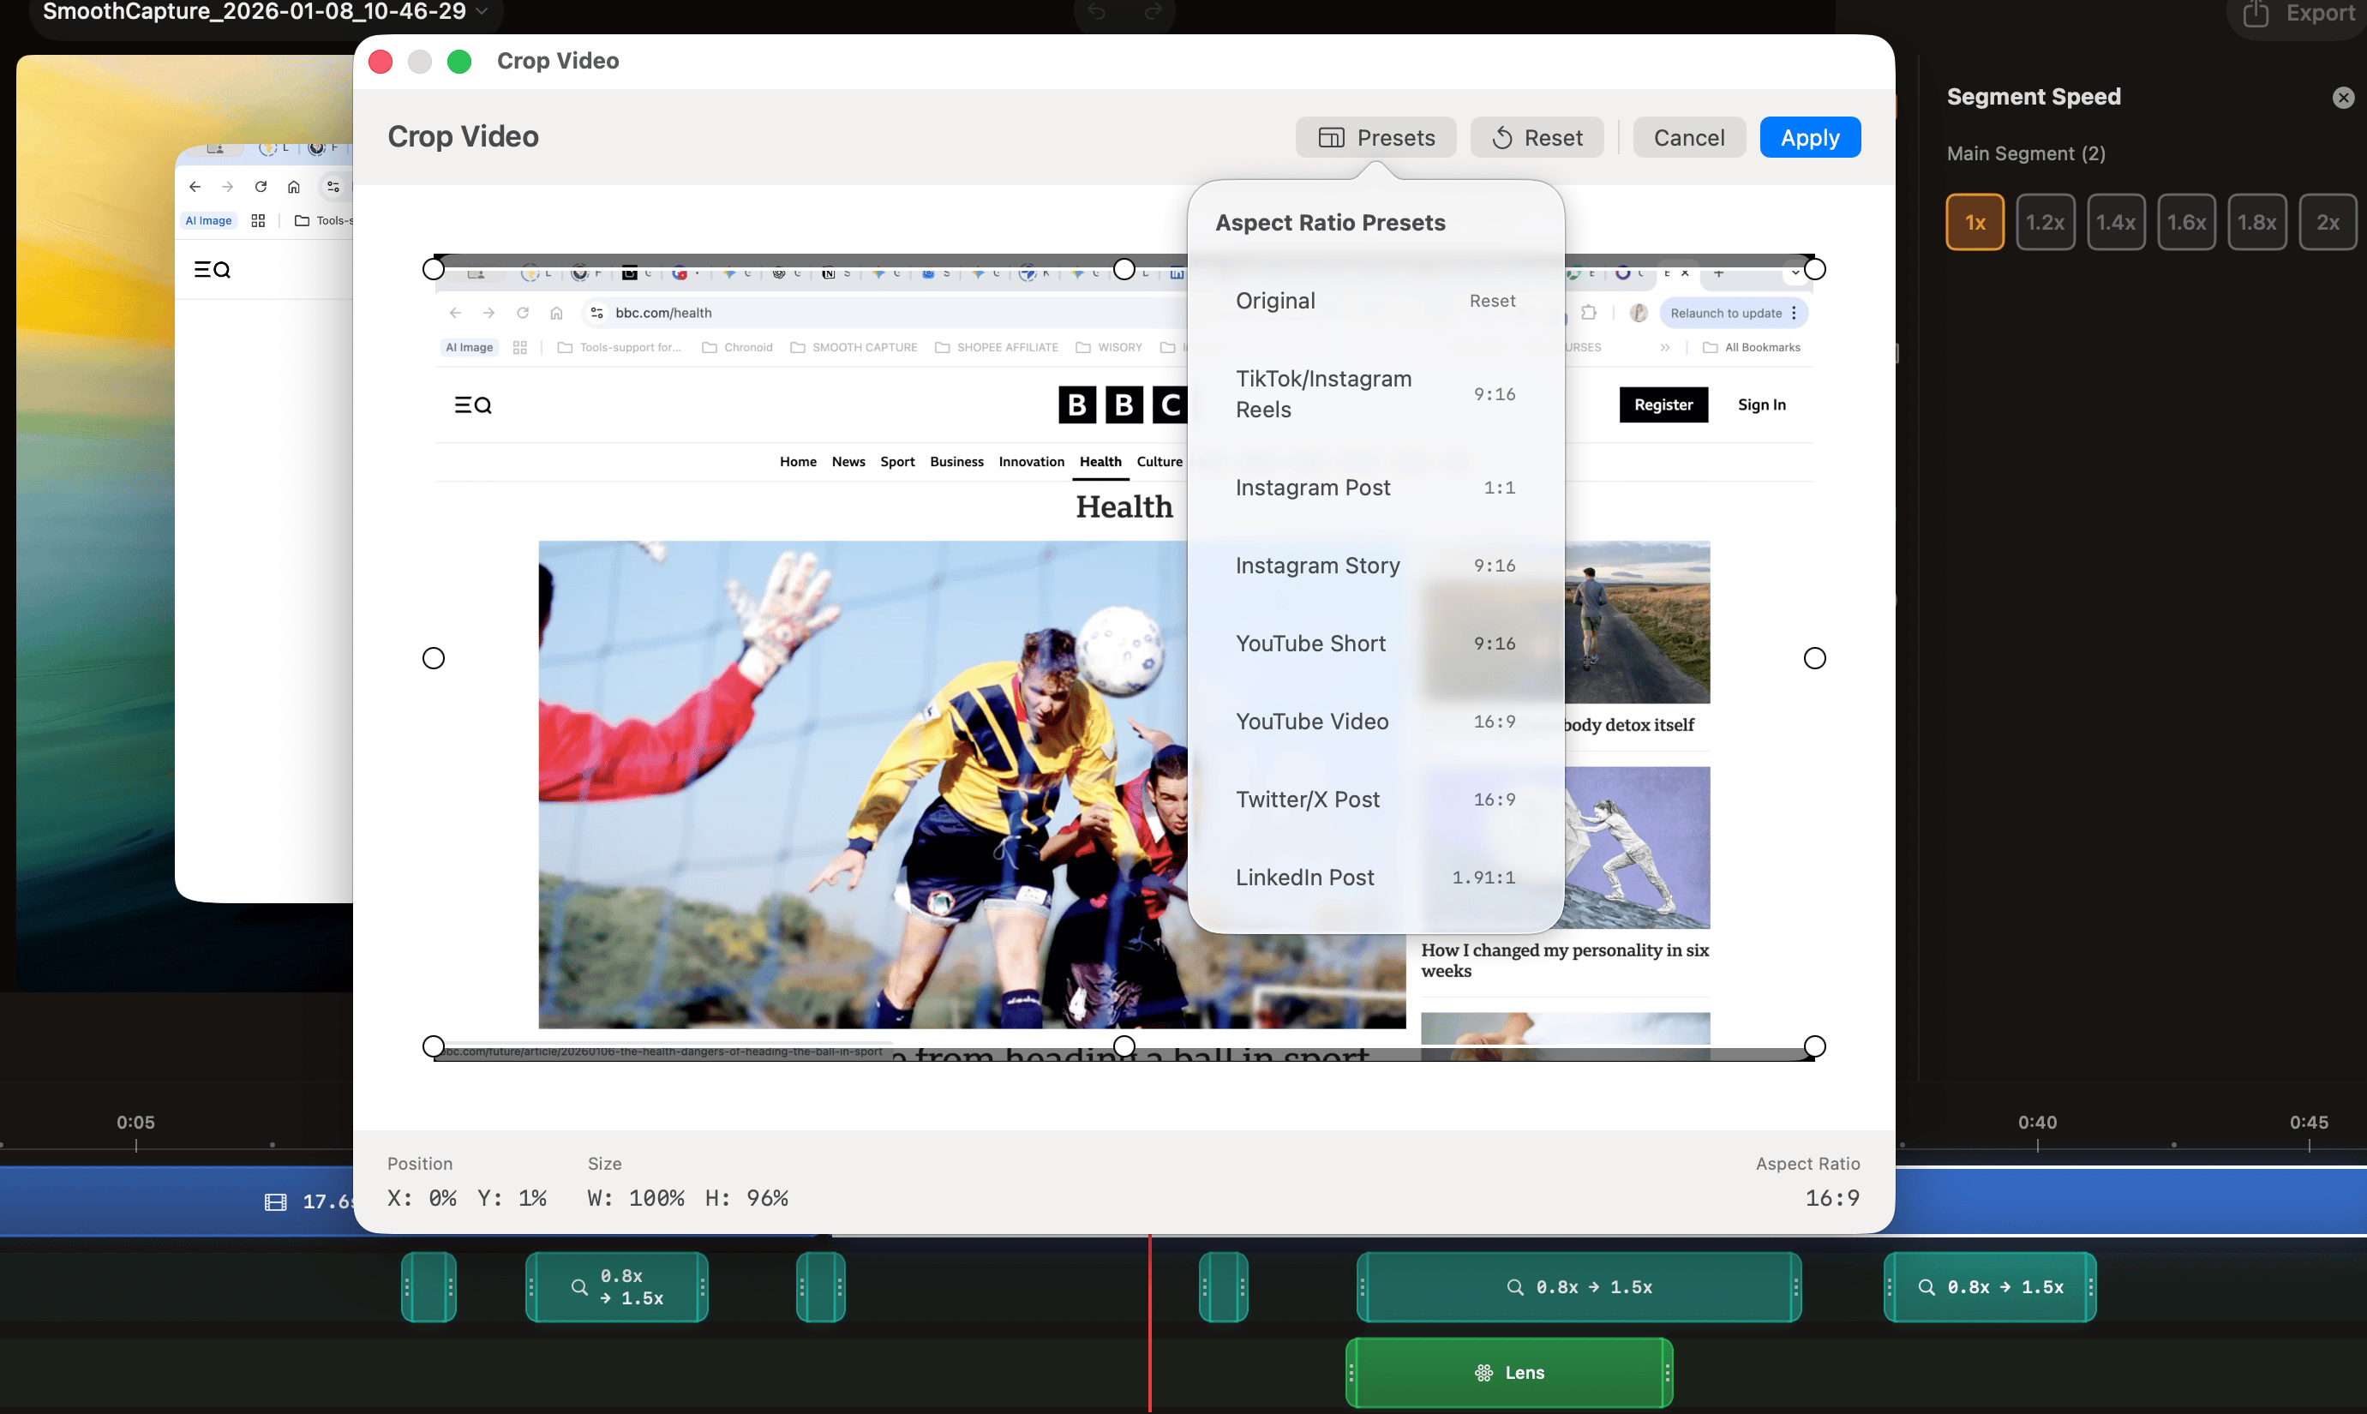This screenshot has width=2367, height=1414.
Task: Click the crop handle at top-right corner
Action: [x=1814, y=270]
